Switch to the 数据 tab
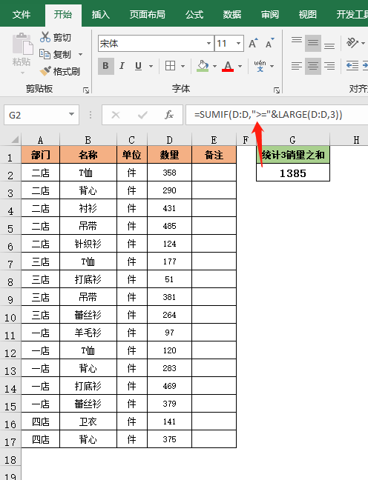Viewport: 368px width, 480px height. click(x=232, y=14)
